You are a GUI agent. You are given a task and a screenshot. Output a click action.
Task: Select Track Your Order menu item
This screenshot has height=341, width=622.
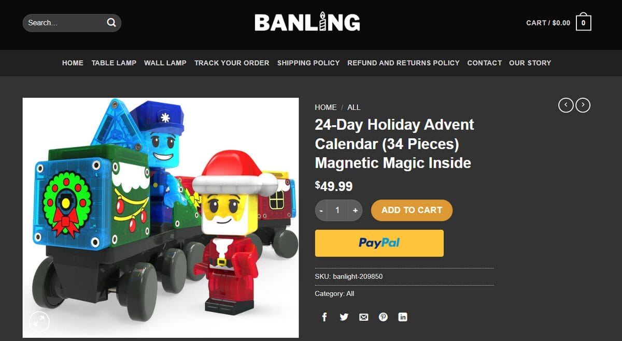[x=232, y=63]
